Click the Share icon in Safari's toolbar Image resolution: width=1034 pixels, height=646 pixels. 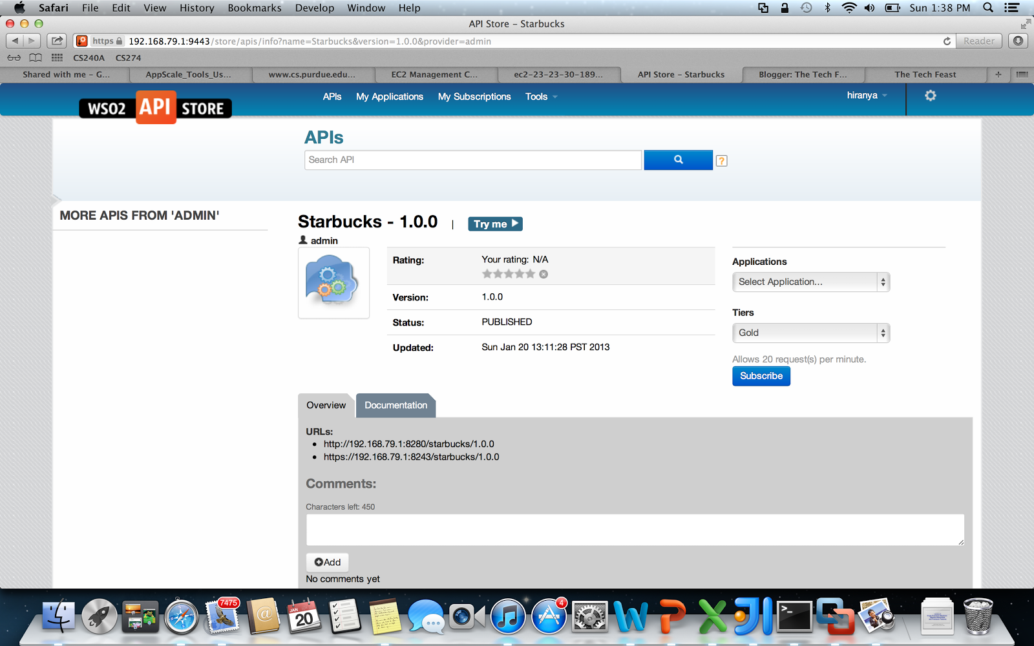(56, 40)
